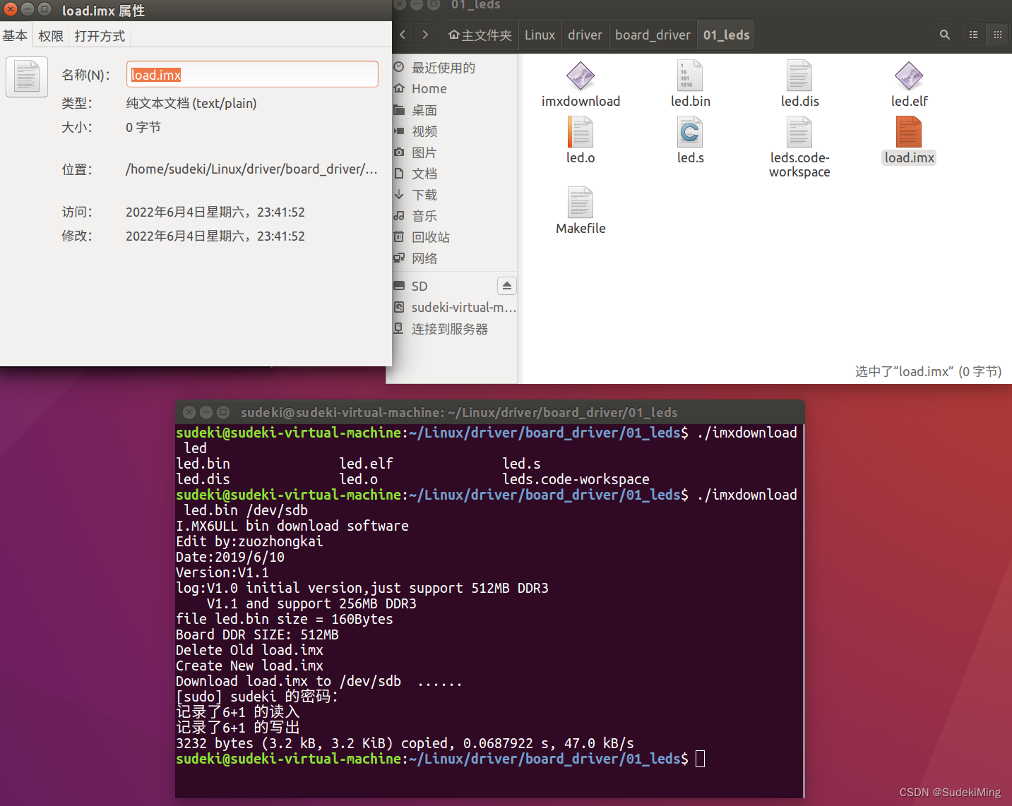The width and height of the screenshot is (1012, 806).
Task: Click the file location path text in properties
Action: 251,169
